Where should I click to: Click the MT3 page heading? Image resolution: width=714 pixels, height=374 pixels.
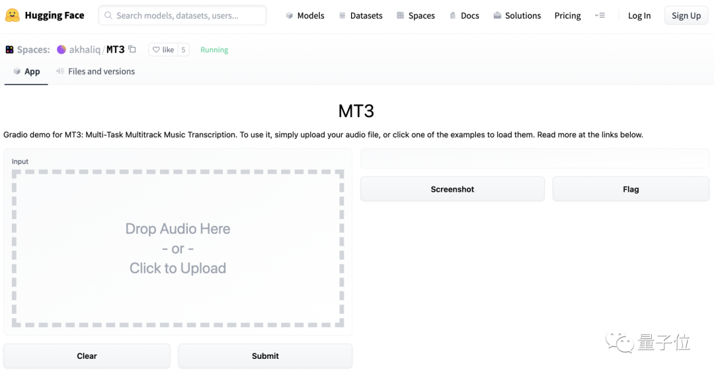point(356,111)
